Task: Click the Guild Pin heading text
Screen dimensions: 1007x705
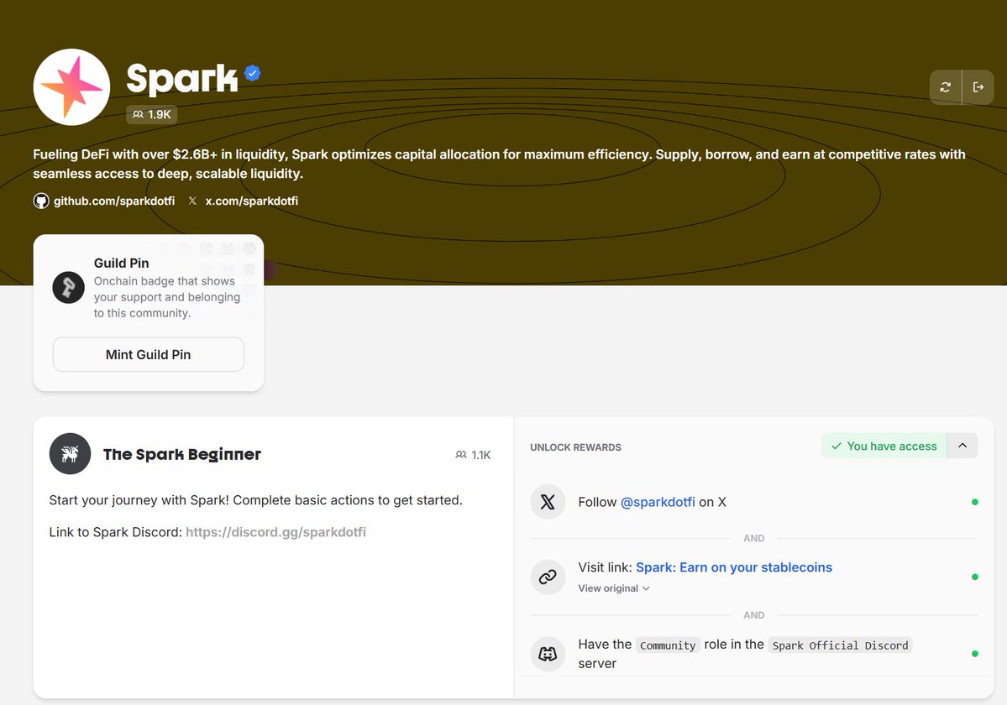Action: 122,263
